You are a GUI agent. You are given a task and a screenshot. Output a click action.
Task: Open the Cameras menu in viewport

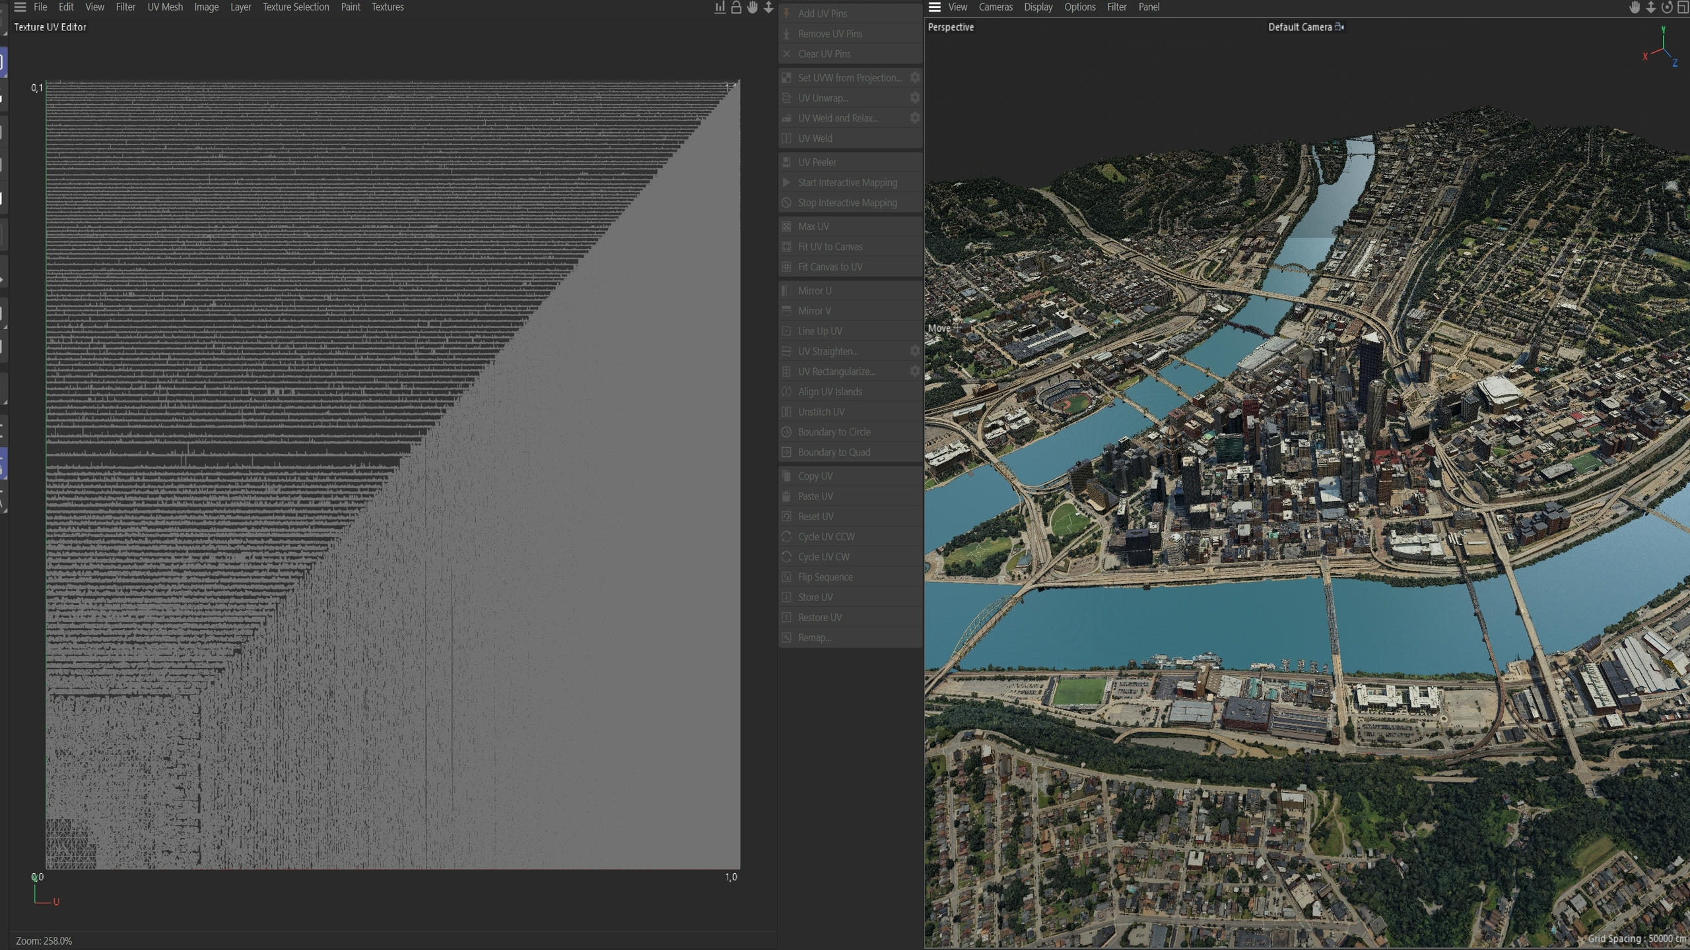coord(996,7)
